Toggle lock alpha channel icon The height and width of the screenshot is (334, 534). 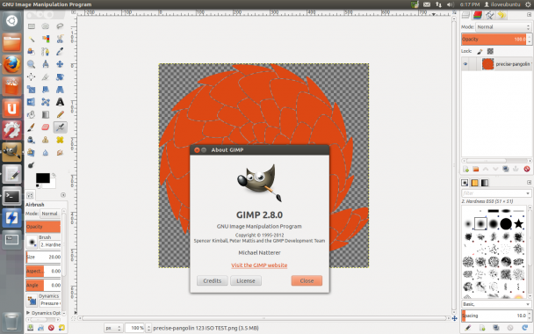(490, 51)
